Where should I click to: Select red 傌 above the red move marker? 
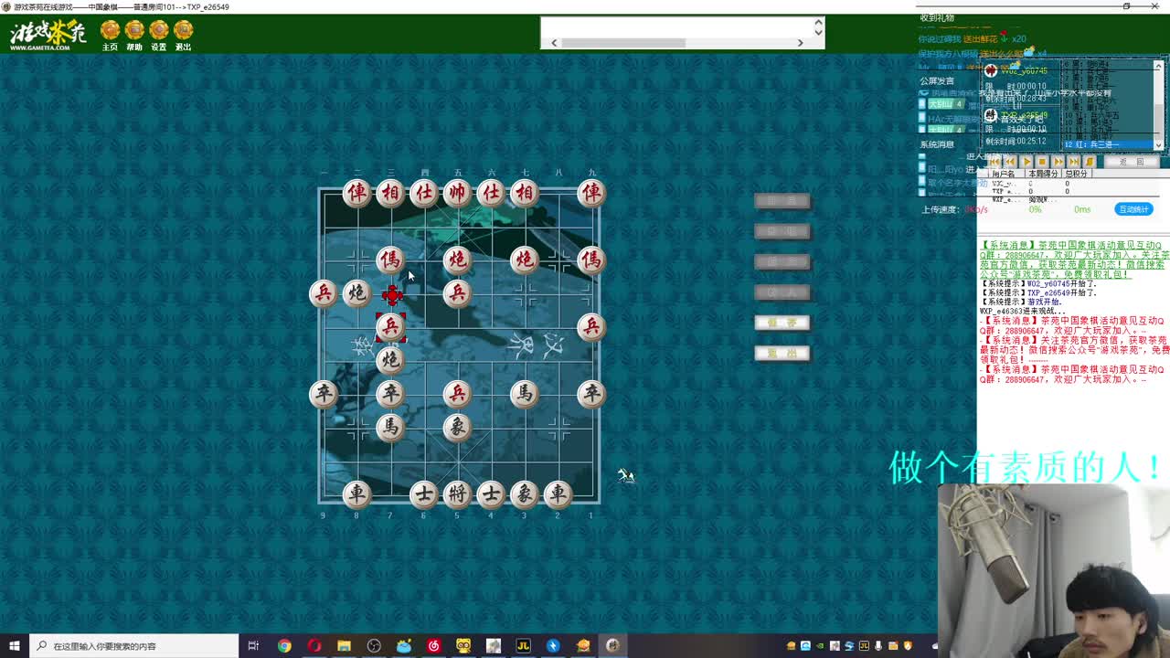[390, 260]
